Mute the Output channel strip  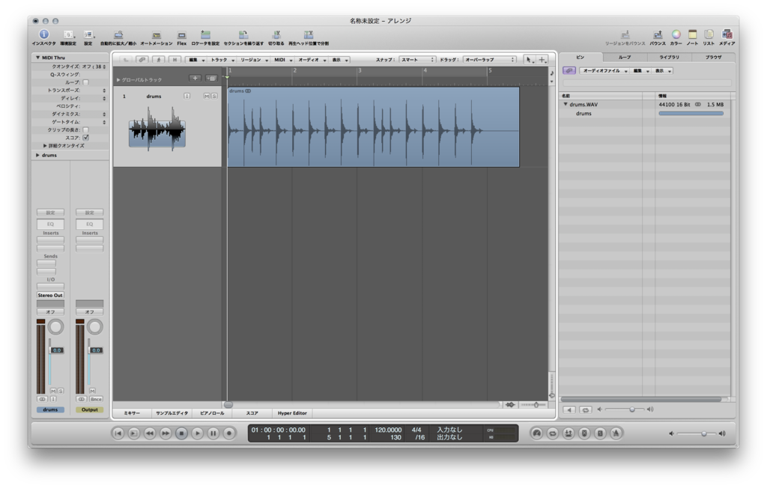click(x=92, y=391)
